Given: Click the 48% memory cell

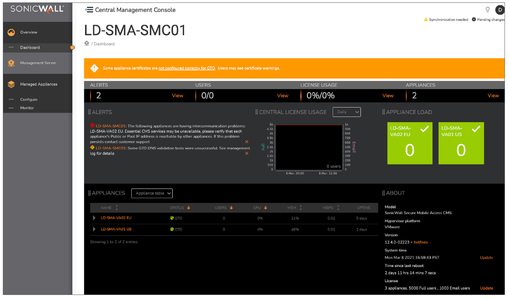Looking at the screenshot, I should (295, 230).
